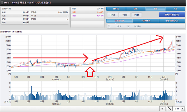
Task: Select the pencil drawing tool icon
Action: 170,109
